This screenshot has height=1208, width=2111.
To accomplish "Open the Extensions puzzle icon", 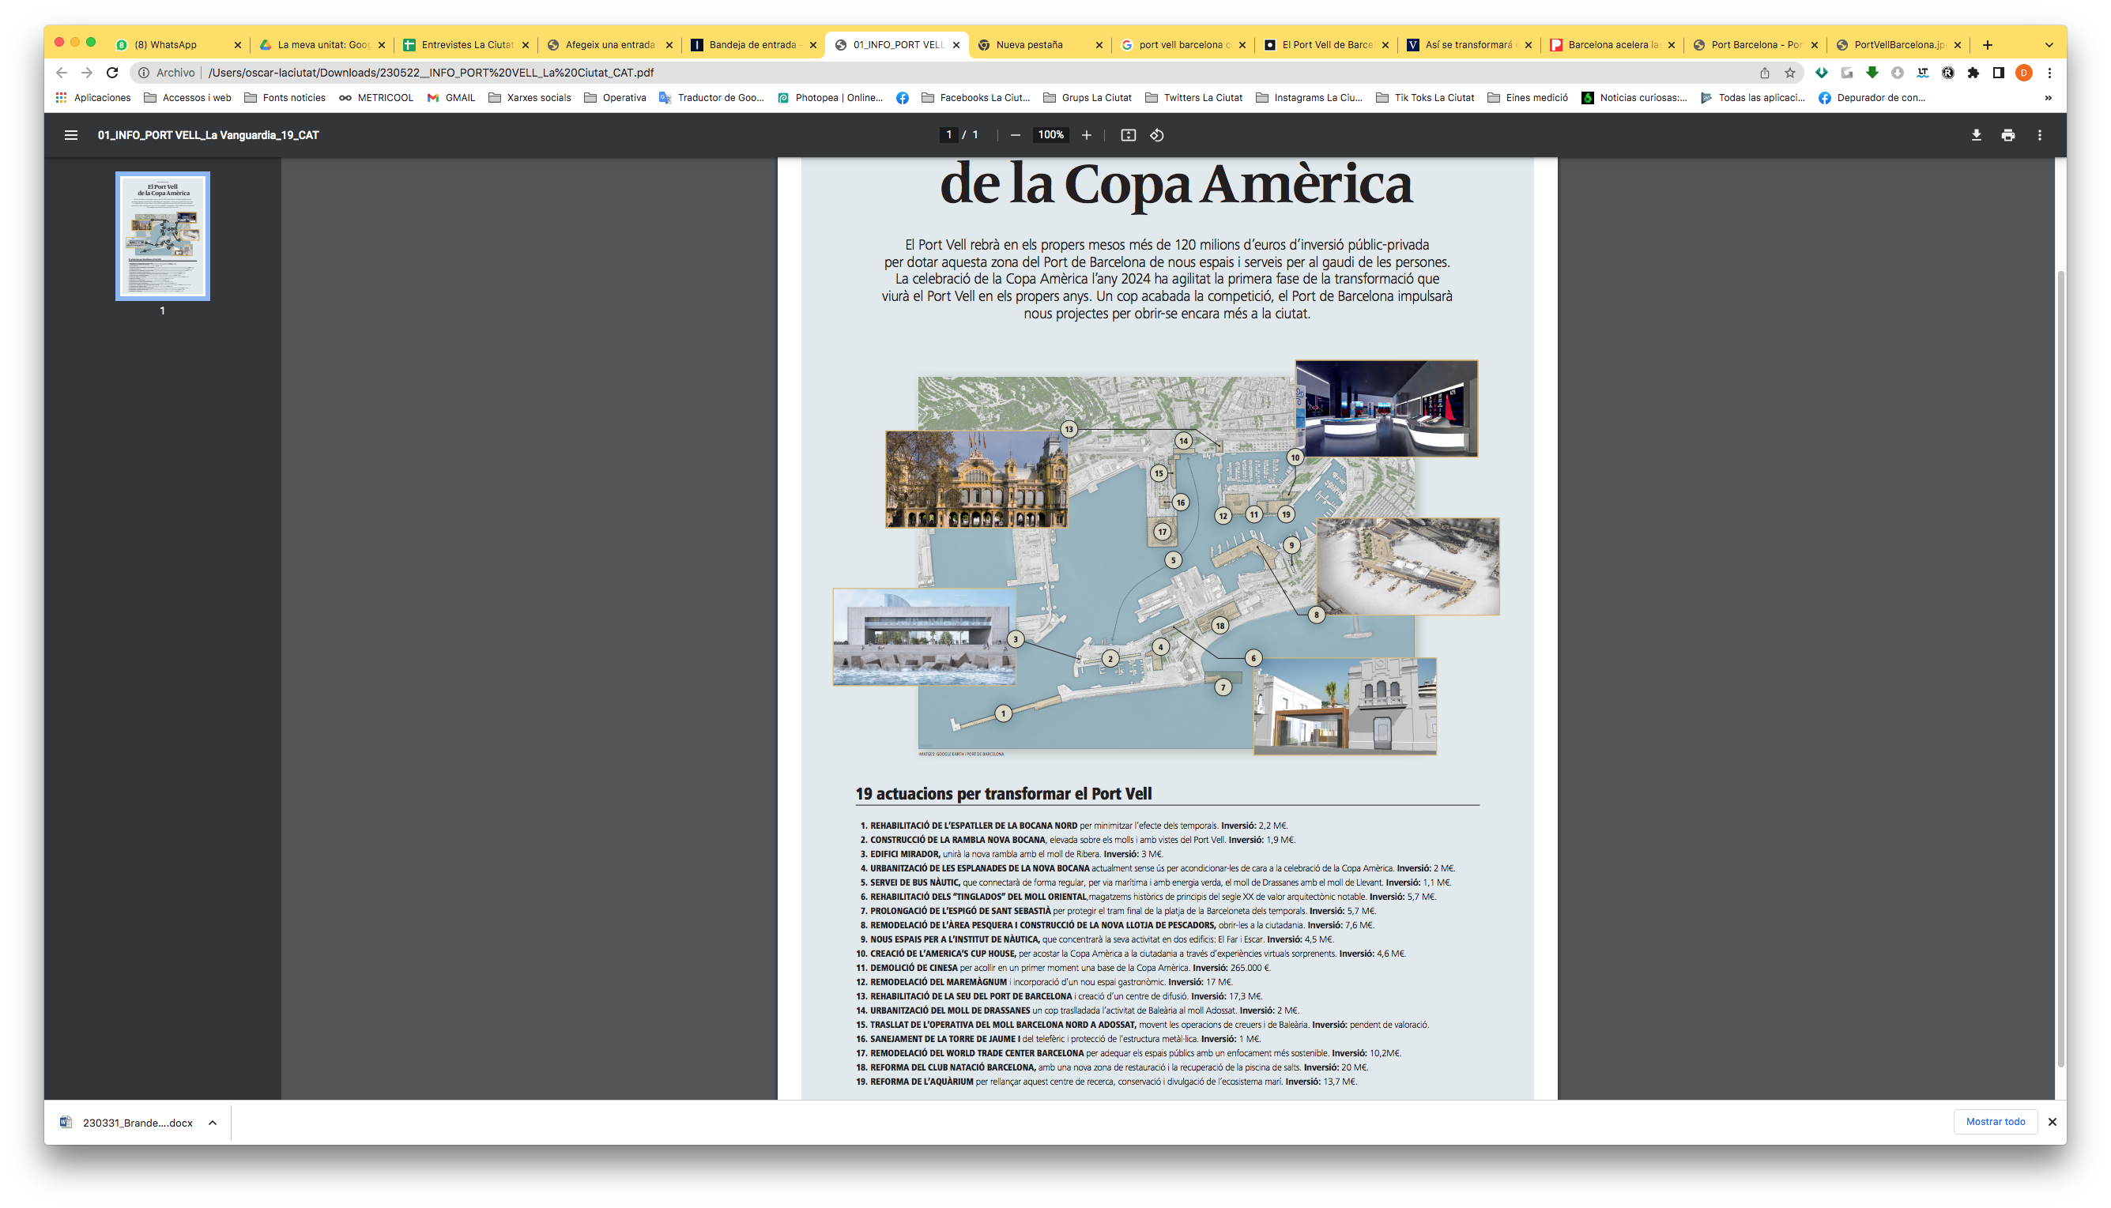I will (1973, 73).
